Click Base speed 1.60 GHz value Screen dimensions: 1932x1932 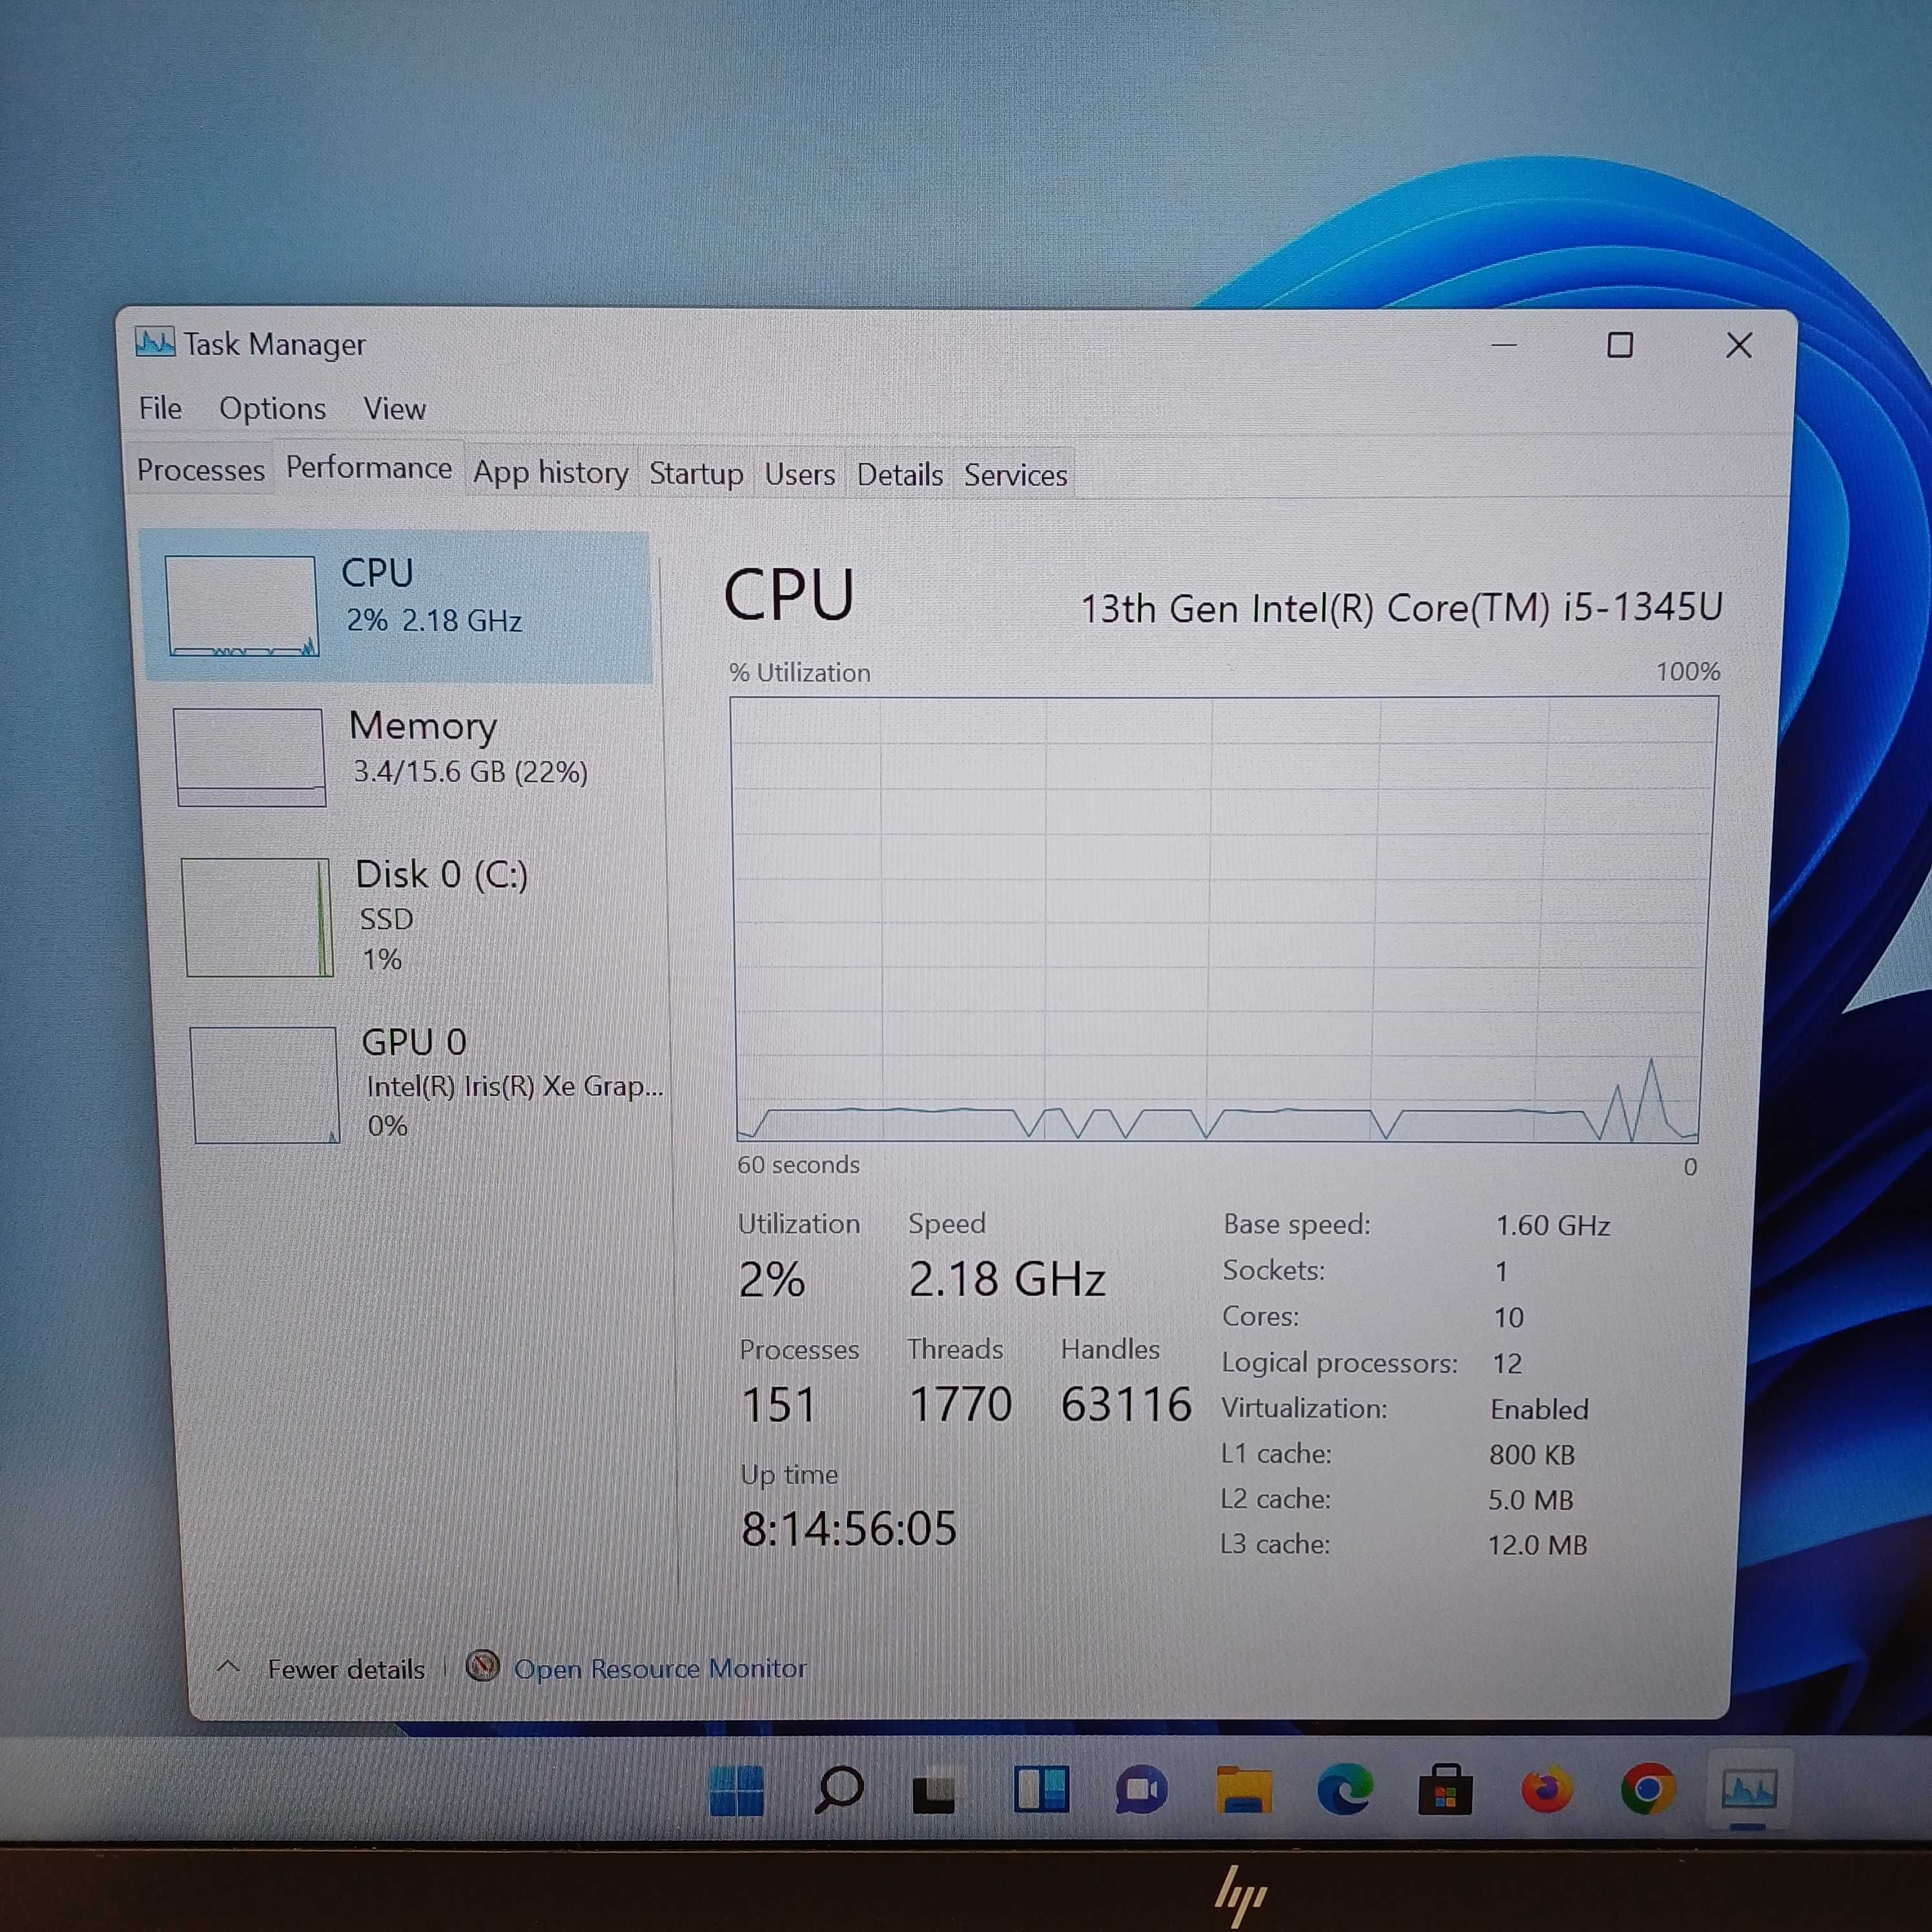point(1552,1225)
